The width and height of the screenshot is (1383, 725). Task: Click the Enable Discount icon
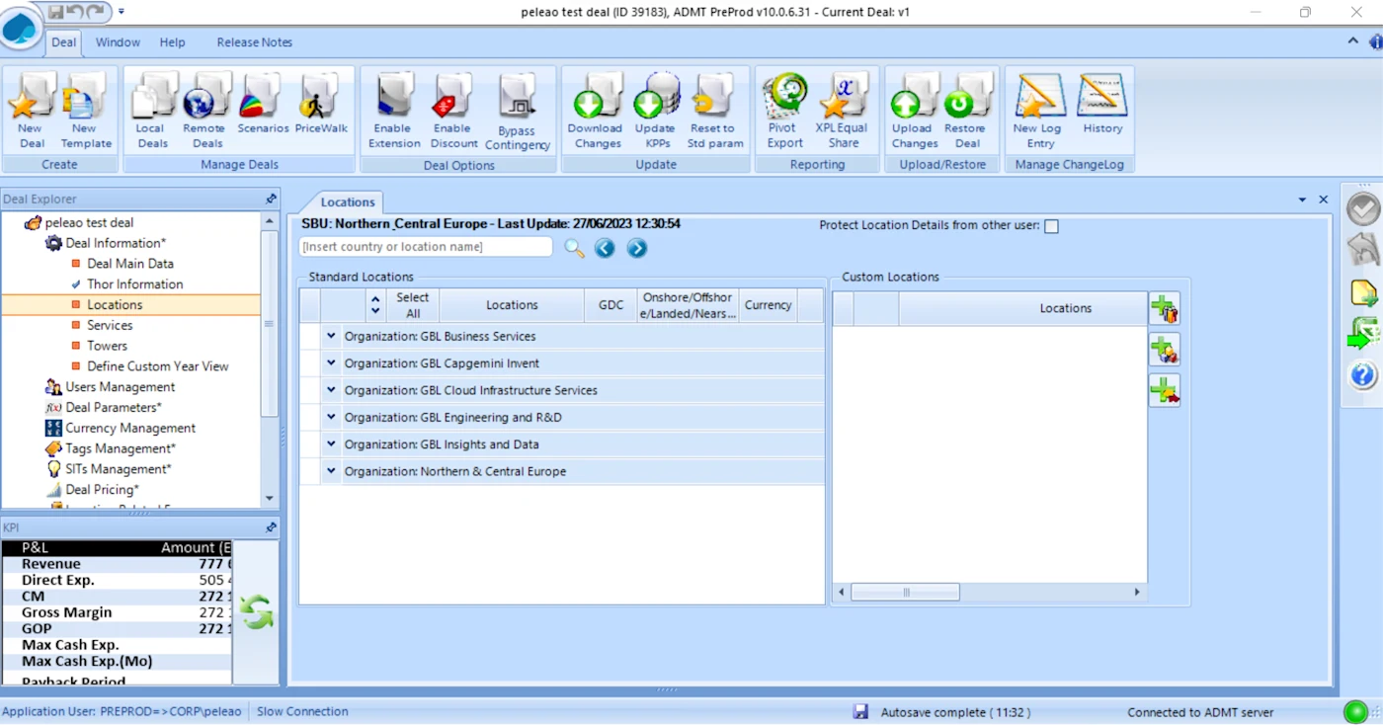[453, 112]
